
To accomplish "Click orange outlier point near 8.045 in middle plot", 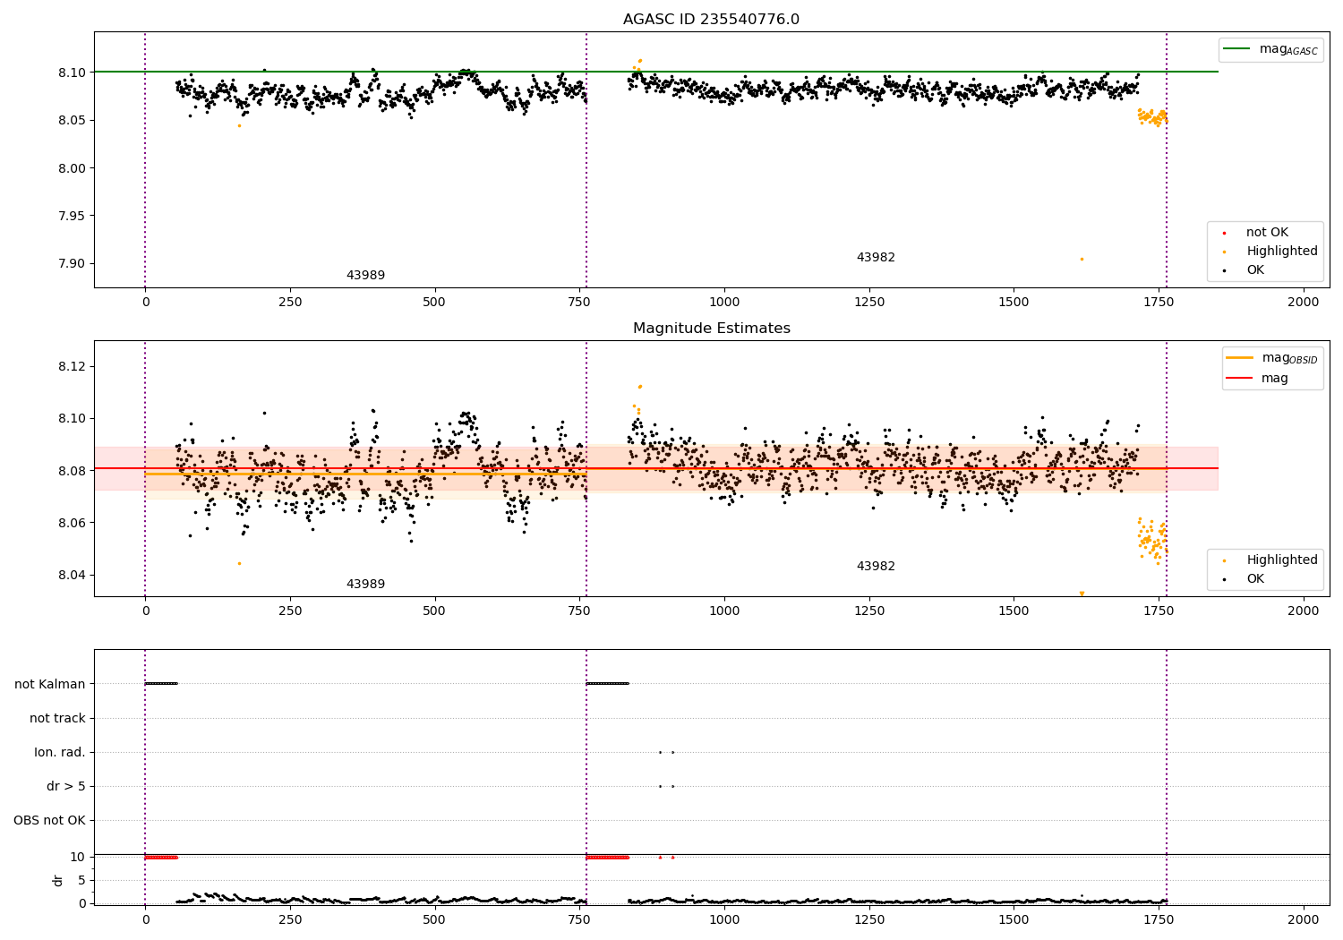I will 239,563.
